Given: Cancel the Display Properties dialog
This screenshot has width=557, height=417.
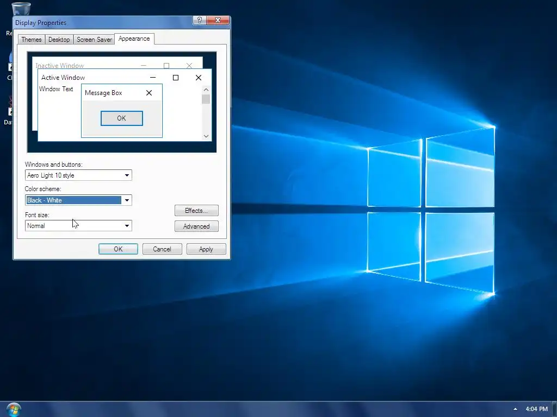Looking at the screenshot, I should pos(162,249).
